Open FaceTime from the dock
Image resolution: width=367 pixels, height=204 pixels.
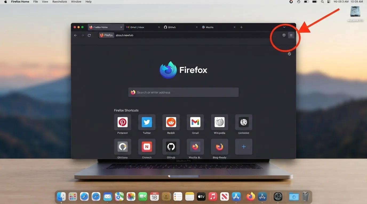tap(143, 197)
